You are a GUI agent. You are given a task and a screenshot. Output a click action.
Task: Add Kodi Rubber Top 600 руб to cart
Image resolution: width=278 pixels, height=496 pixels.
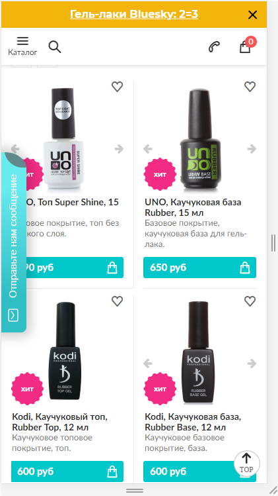pyautogui.click(x=67, y=471)
